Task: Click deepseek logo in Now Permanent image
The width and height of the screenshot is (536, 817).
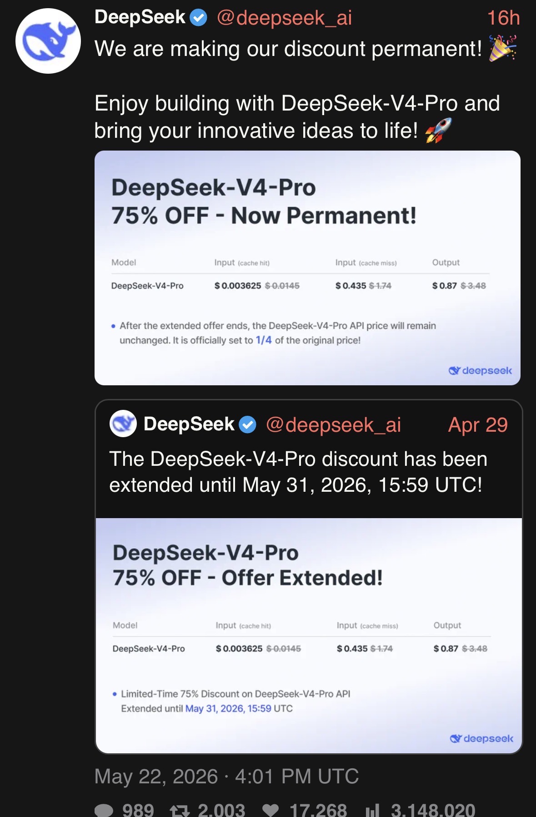Action: click(480, 370)
